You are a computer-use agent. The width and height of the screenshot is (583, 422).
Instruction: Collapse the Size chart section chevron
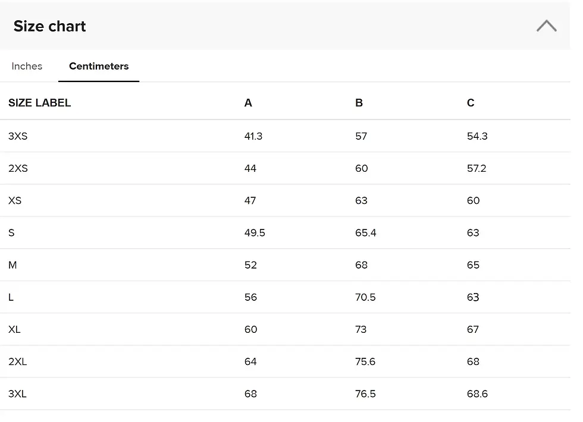pos(546,26)
